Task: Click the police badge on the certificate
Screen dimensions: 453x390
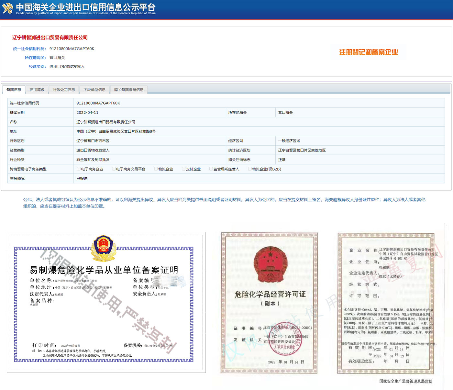Action: point(103,248)
